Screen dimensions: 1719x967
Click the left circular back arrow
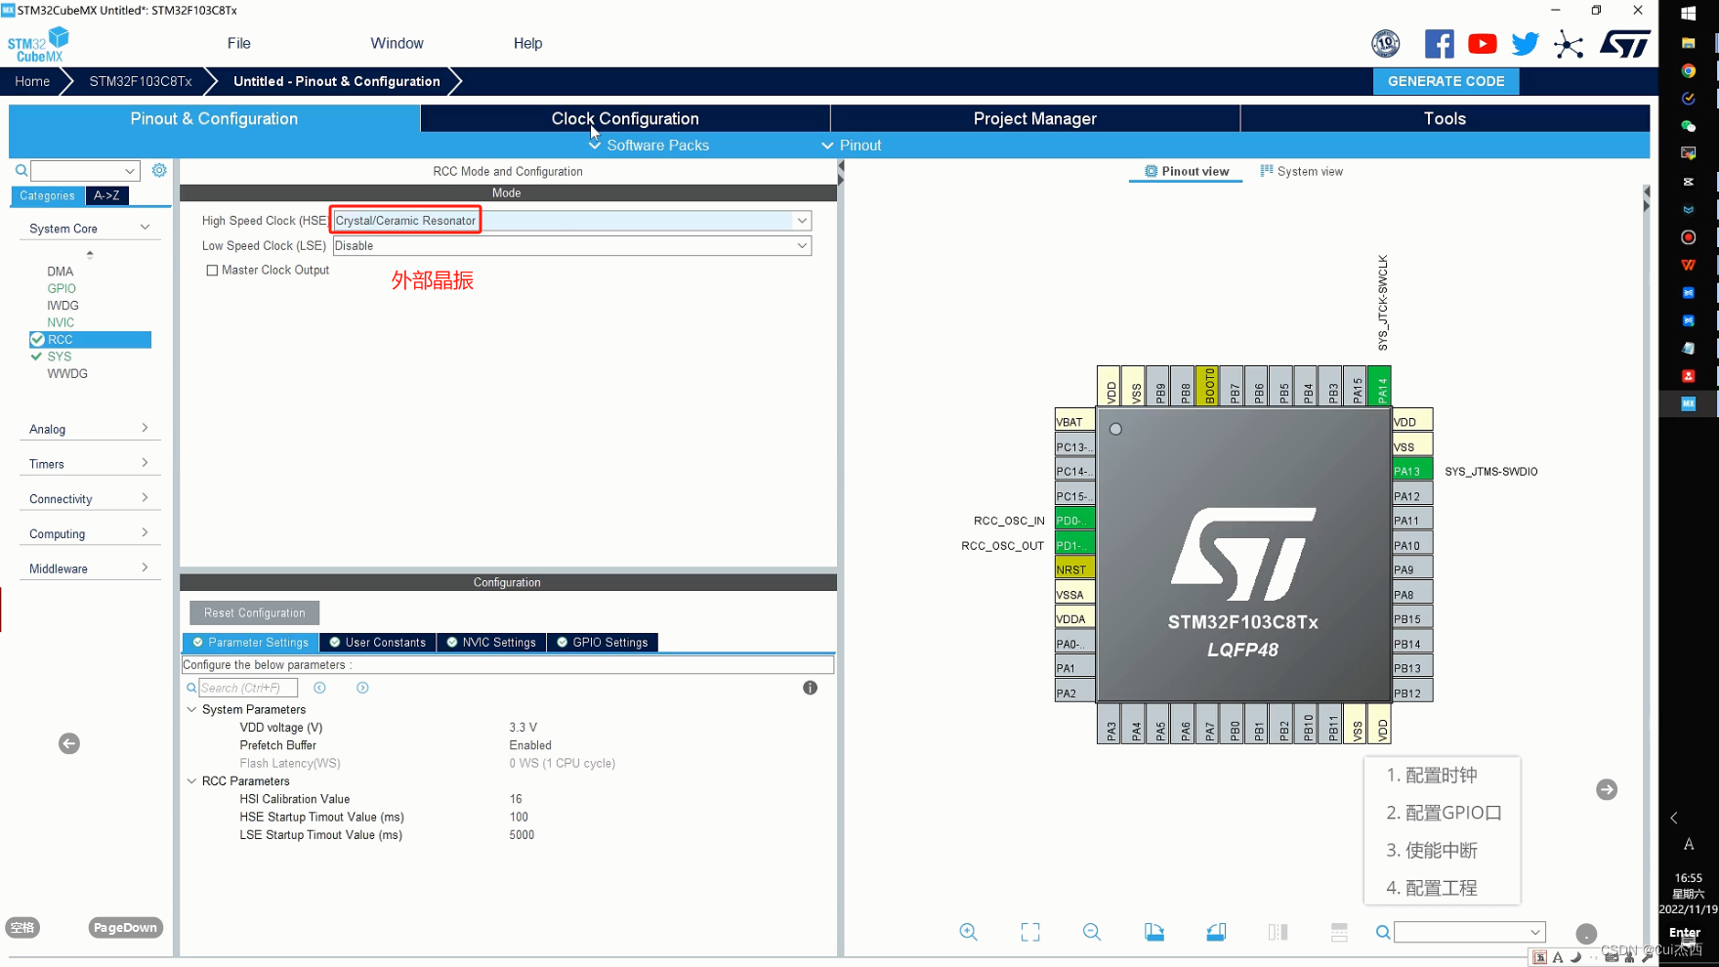click(x=69, y=743)
